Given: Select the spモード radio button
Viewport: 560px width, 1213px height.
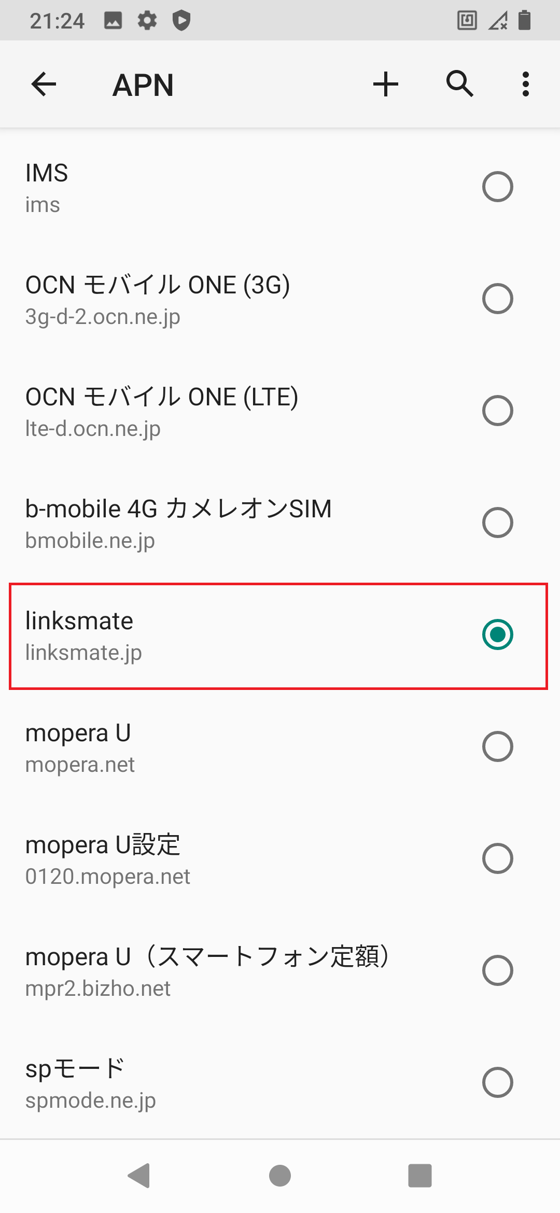Looking at the screenshot, I should click(498, 1082).
